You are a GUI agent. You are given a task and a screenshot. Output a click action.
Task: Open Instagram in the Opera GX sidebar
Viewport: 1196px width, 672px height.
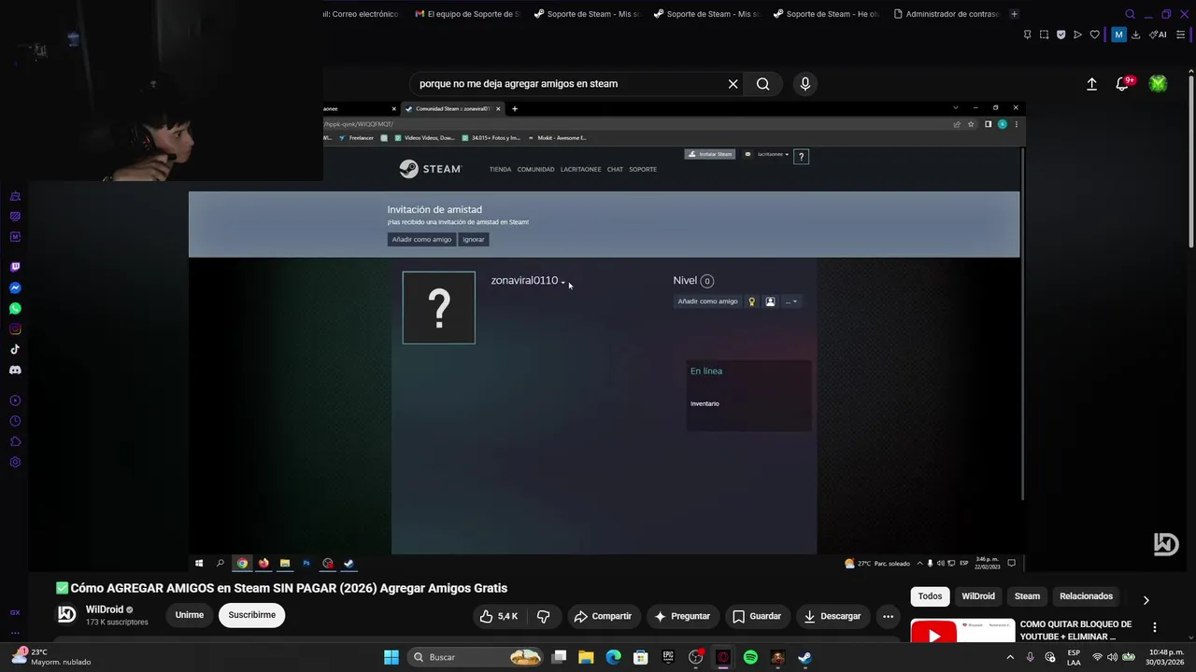coord(15,329)
